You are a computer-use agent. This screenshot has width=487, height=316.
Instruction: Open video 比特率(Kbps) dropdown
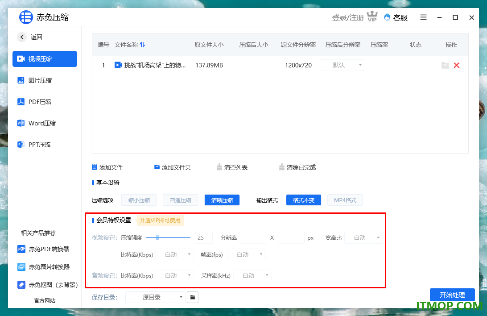point(174,254)
